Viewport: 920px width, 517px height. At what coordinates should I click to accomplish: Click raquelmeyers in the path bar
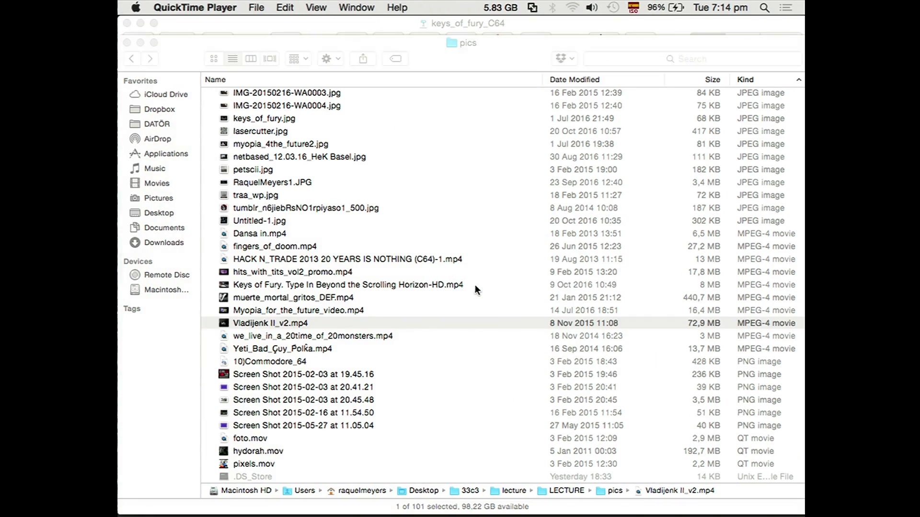(x=356, y=490)
